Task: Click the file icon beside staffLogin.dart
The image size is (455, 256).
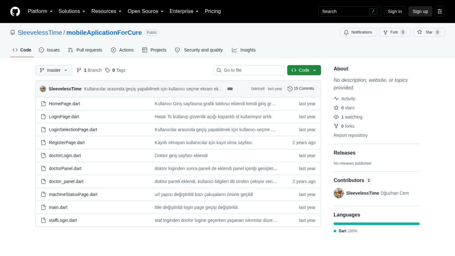Action: pos(43,220)
